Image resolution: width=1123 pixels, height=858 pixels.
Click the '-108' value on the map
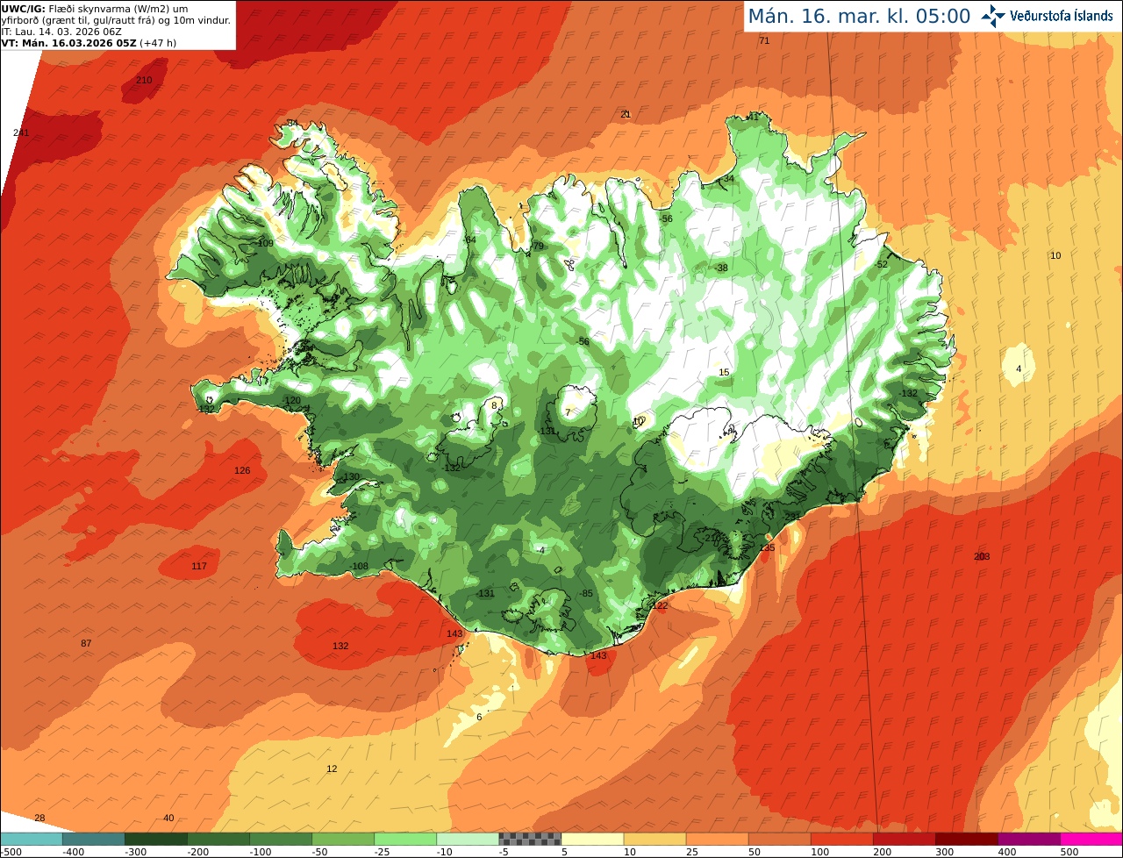(x=359, y=566)
